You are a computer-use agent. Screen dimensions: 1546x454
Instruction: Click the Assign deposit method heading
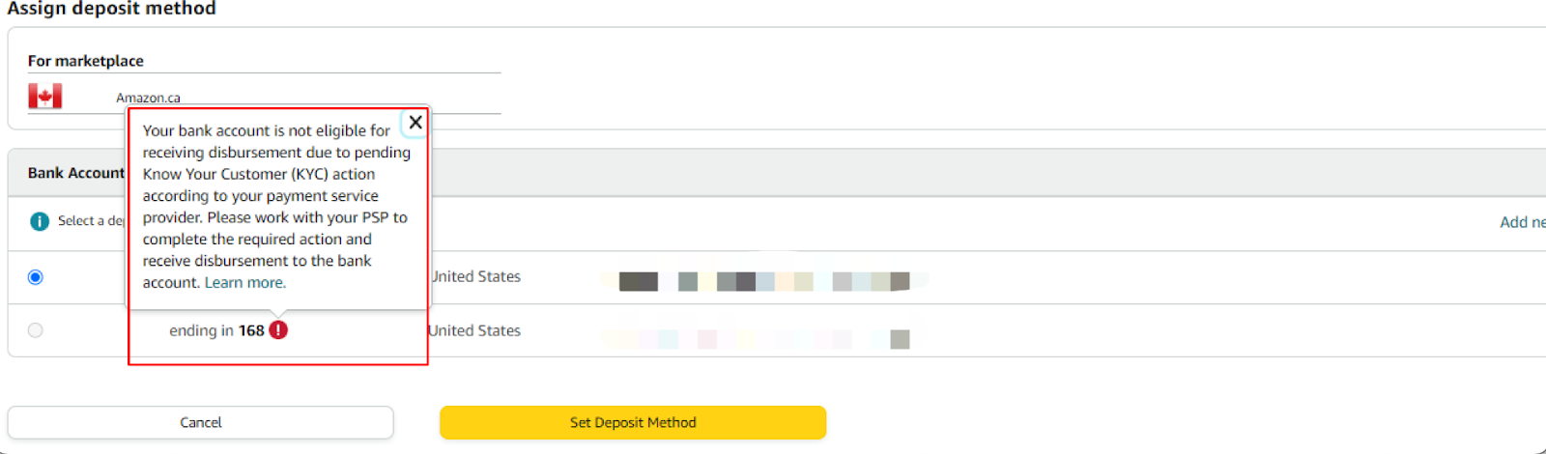(111, 9)
